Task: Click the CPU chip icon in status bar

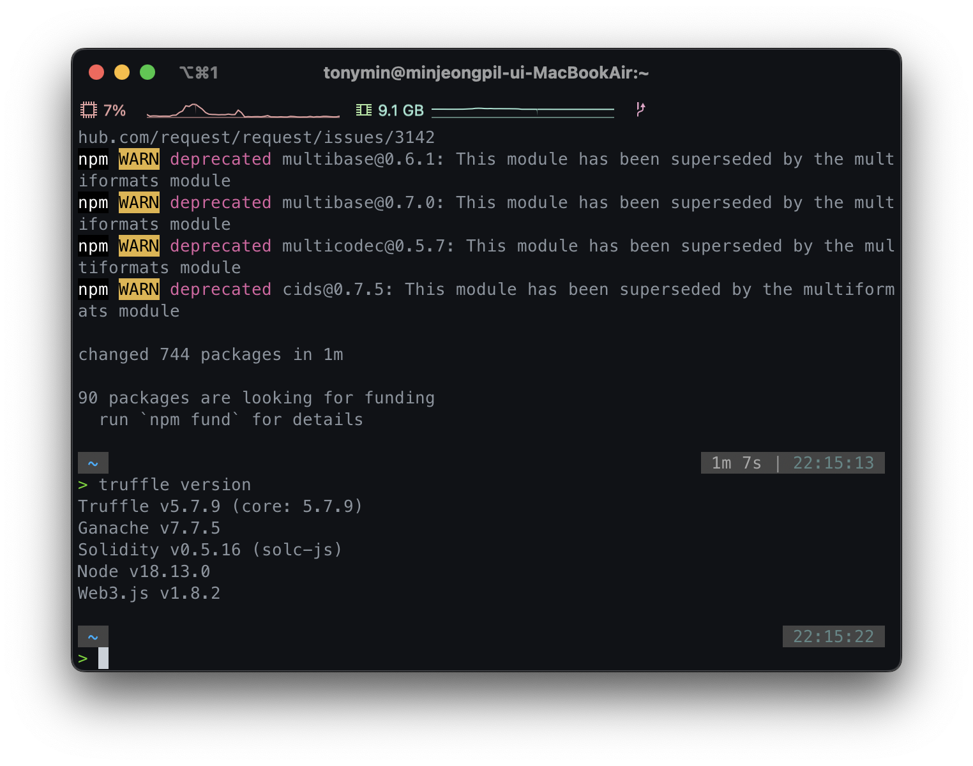Action: tap(88, 110)
